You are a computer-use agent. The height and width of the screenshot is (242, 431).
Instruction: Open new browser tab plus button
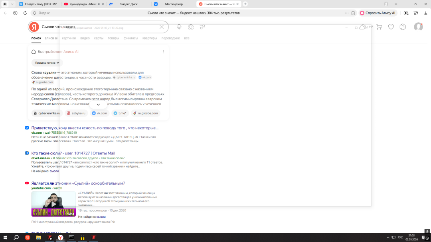pyautogui.click(x=245, y=4)
